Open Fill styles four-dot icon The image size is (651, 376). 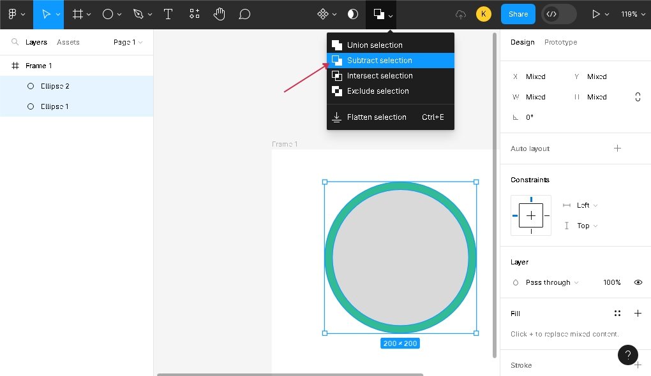click(617, 314)
